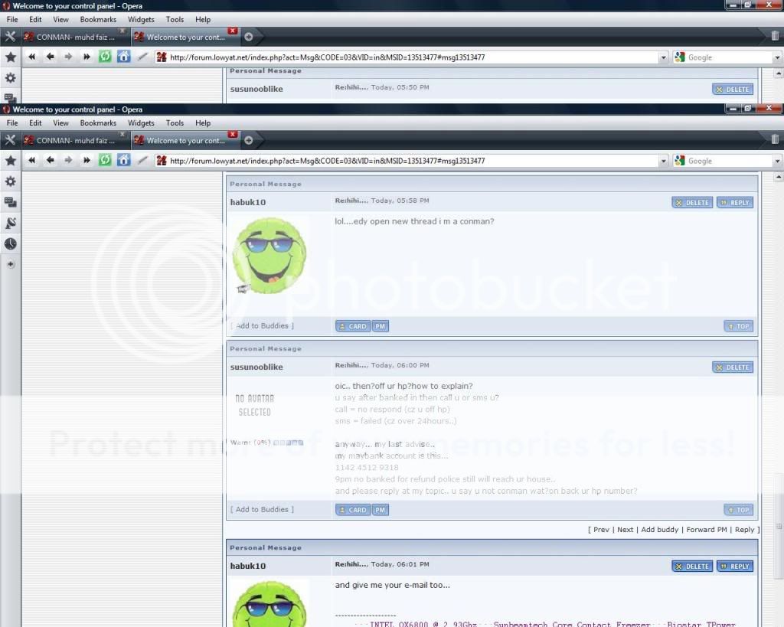Click the green Reload icon in the lower window toolbar
The height and width of the screenshot is (627, 784).
click(x=105, y=161)
